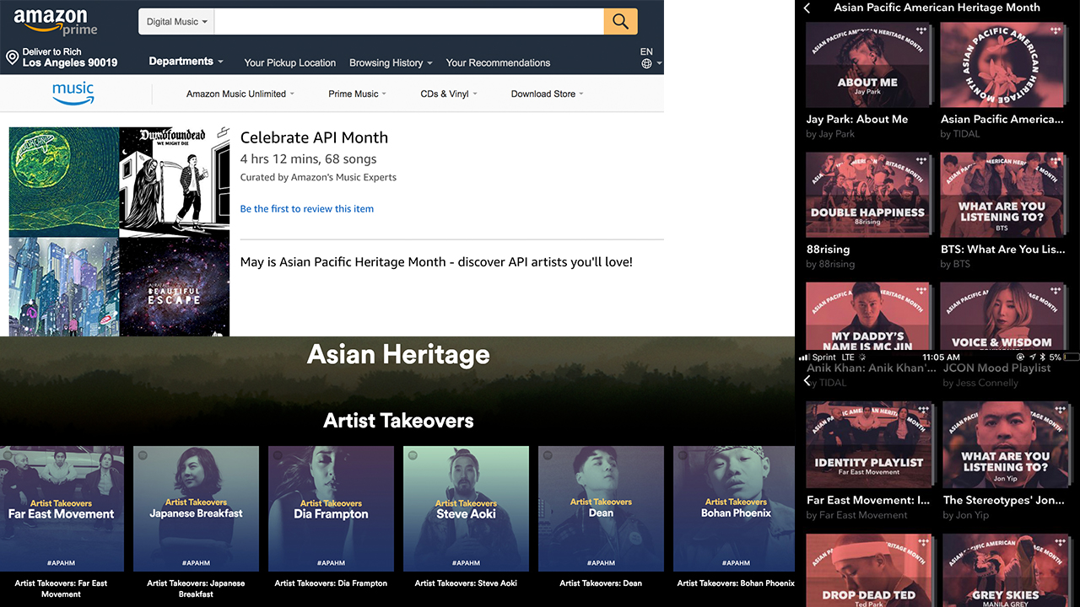Click the Artist Takeovers: Bohan Phoenix caption
1080x607 pixels.
point(736,583)
